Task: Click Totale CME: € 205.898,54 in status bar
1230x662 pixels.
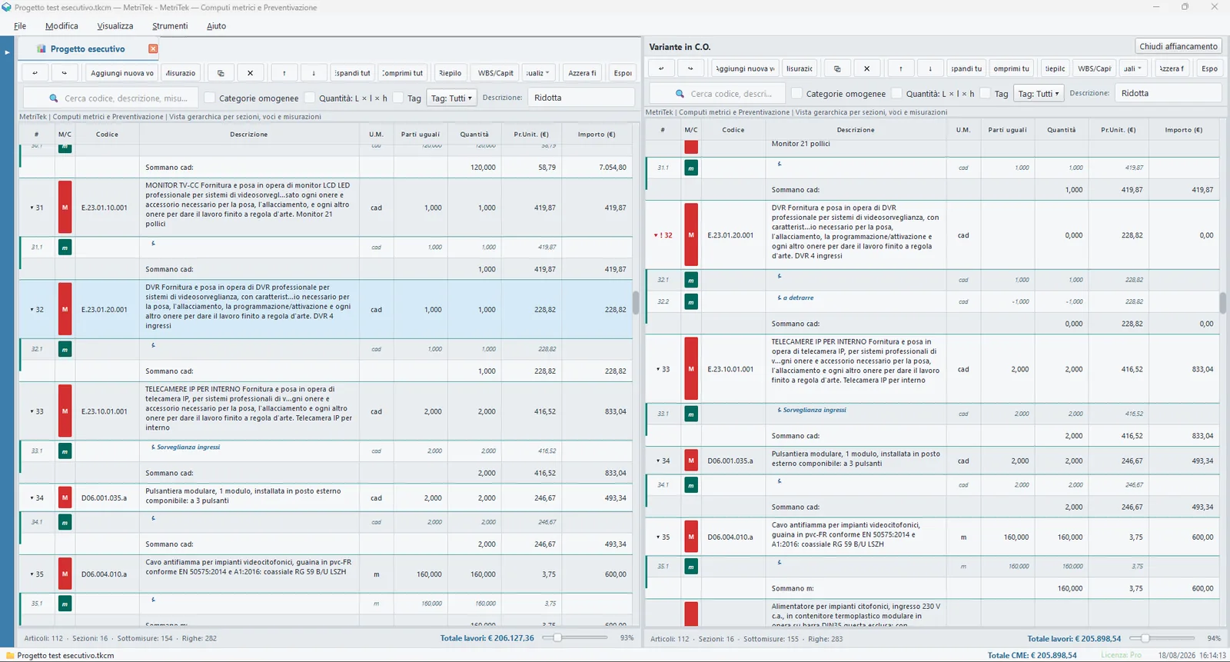Action: 1032,655
